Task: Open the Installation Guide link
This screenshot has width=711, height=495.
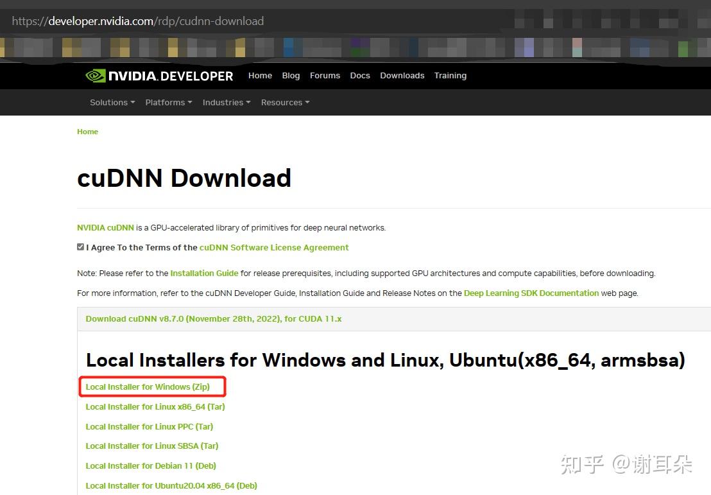Action: pos(204,273)
